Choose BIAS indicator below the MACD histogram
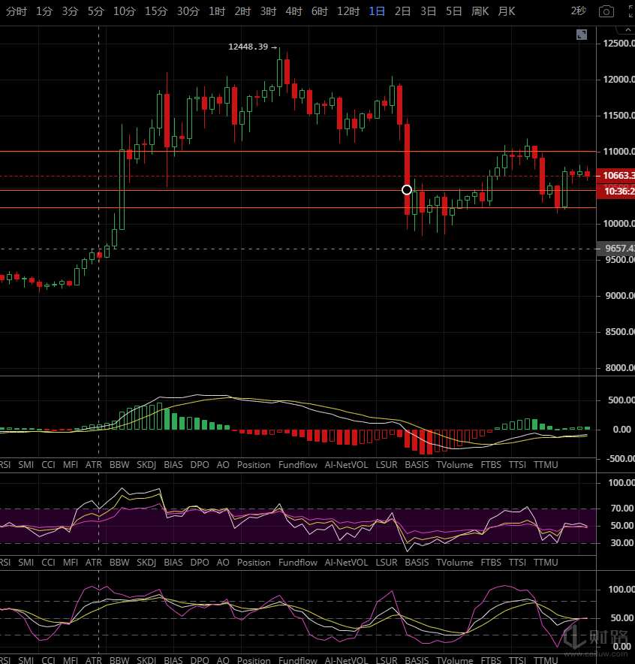This screenshot has height=664, width=635. coord(173,465)
